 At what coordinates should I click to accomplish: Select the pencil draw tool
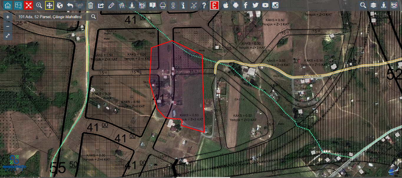pyautogui.click(x=111, y=5)
